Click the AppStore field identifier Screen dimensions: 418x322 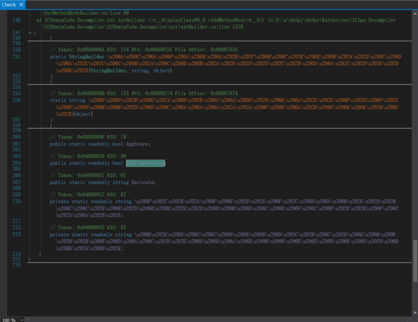pos(137,144)
